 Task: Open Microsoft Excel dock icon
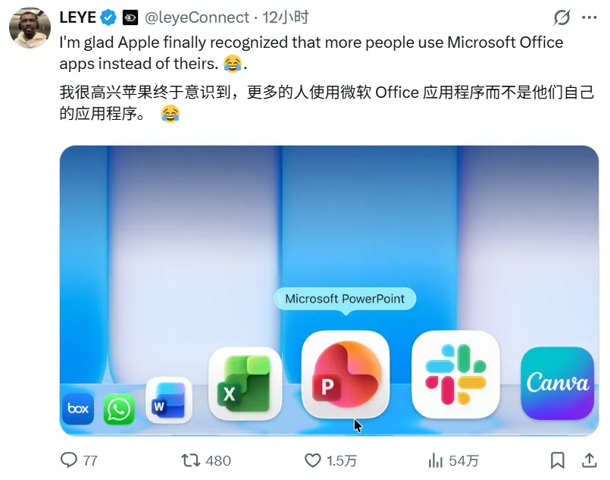tap(245, 384)
